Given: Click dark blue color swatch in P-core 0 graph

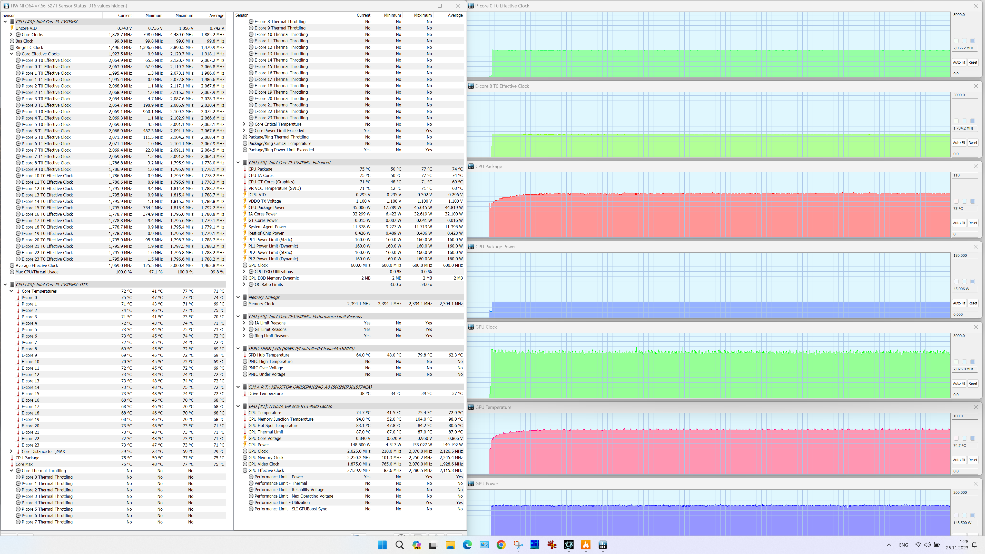Looking at the screenshot, I should click(972, 41).
